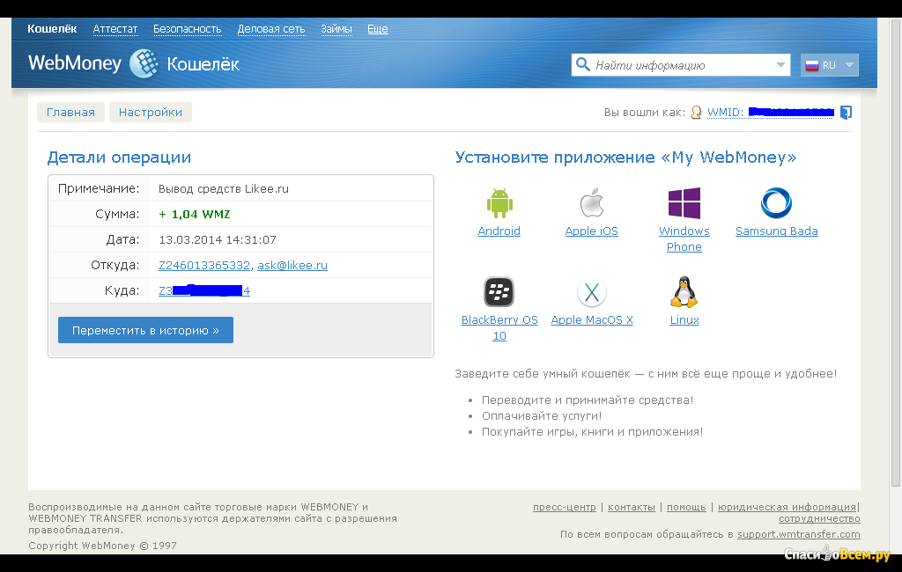Click the BlackBerry OS 10 icon
Image resolution: width=902 pixels, height=572 pixels.
[x=499, y=292]
